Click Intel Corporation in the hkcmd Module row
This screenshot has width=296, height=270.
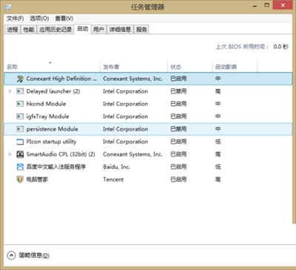(126, 104)
